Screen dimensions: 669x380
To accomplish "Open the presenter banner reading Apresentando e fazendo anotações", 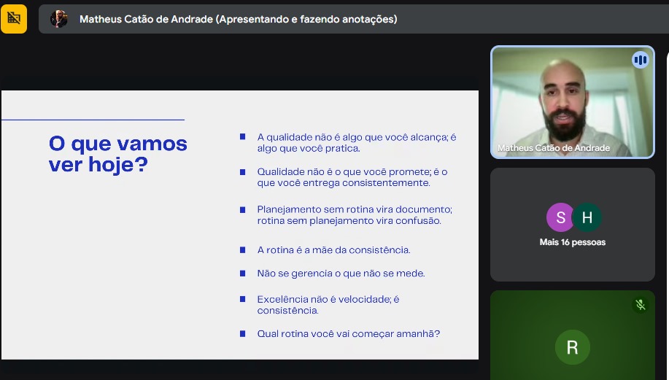I will tap(238, 20).
